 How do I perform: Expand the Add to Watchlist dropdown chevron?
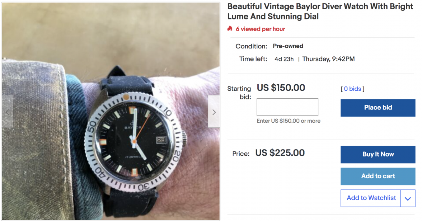tap(408, 198)
